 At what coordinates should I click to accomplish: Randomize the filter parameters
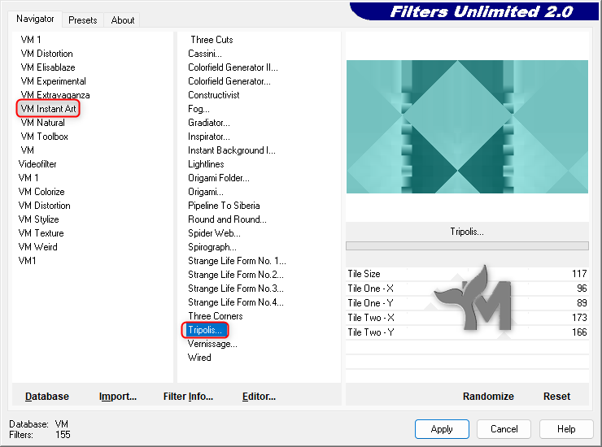click(x=488, y=397)
